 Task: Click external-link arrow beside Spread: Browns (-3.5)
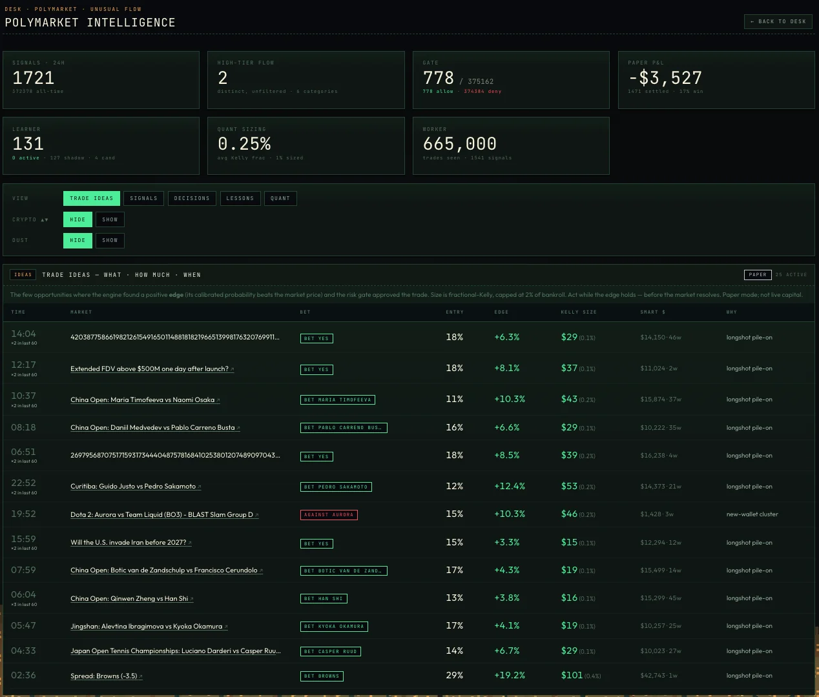[141, 676]
